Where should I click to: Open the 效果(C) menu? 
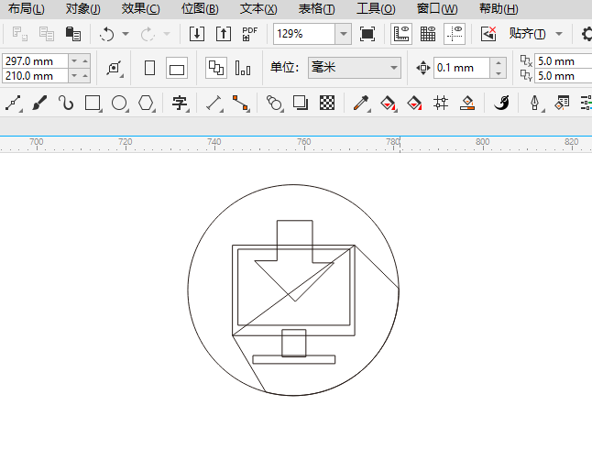coord(140,8)
